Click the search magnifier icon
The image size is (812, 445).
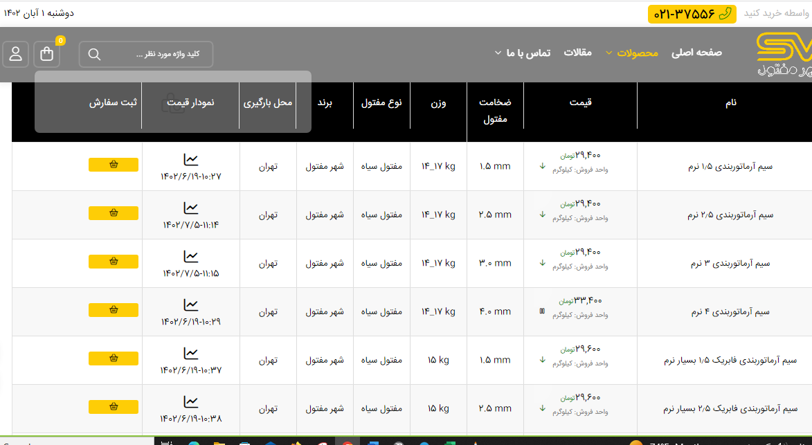pos(95,55)
